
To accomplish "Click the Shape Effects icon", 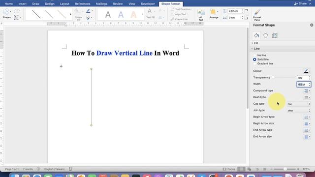I will click(x=88, y=18).
